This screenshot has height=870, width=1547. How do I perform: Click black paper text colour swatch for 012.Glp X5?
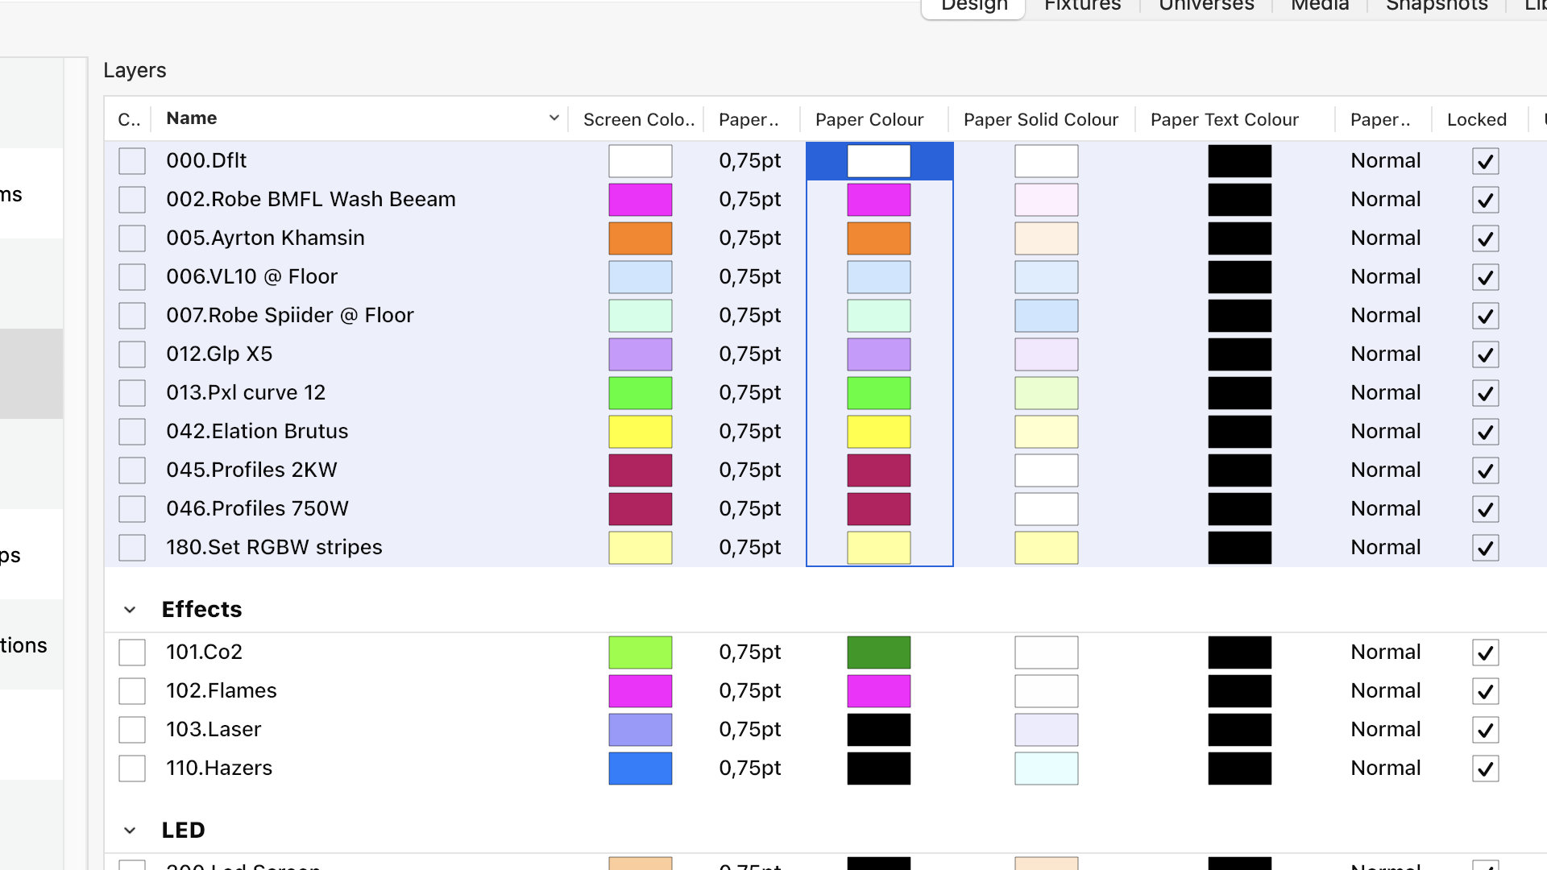(x=1239, y=354)
